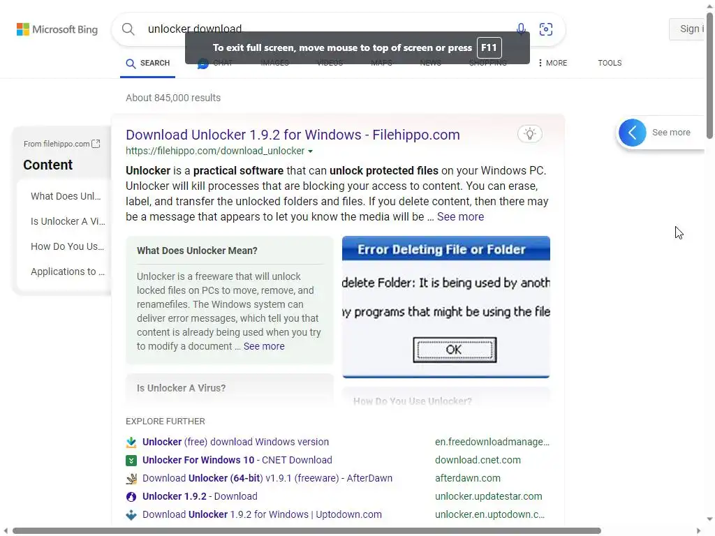Click the horizontal scrollbar thumb
Image resolution: width=715 pixels, height=536 pixels.
pos(307,531)
